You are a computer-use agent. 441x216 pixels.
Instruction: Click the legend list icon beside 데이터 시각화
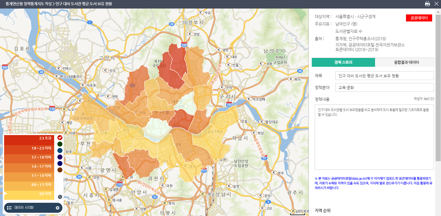click(x=9, y=208)
